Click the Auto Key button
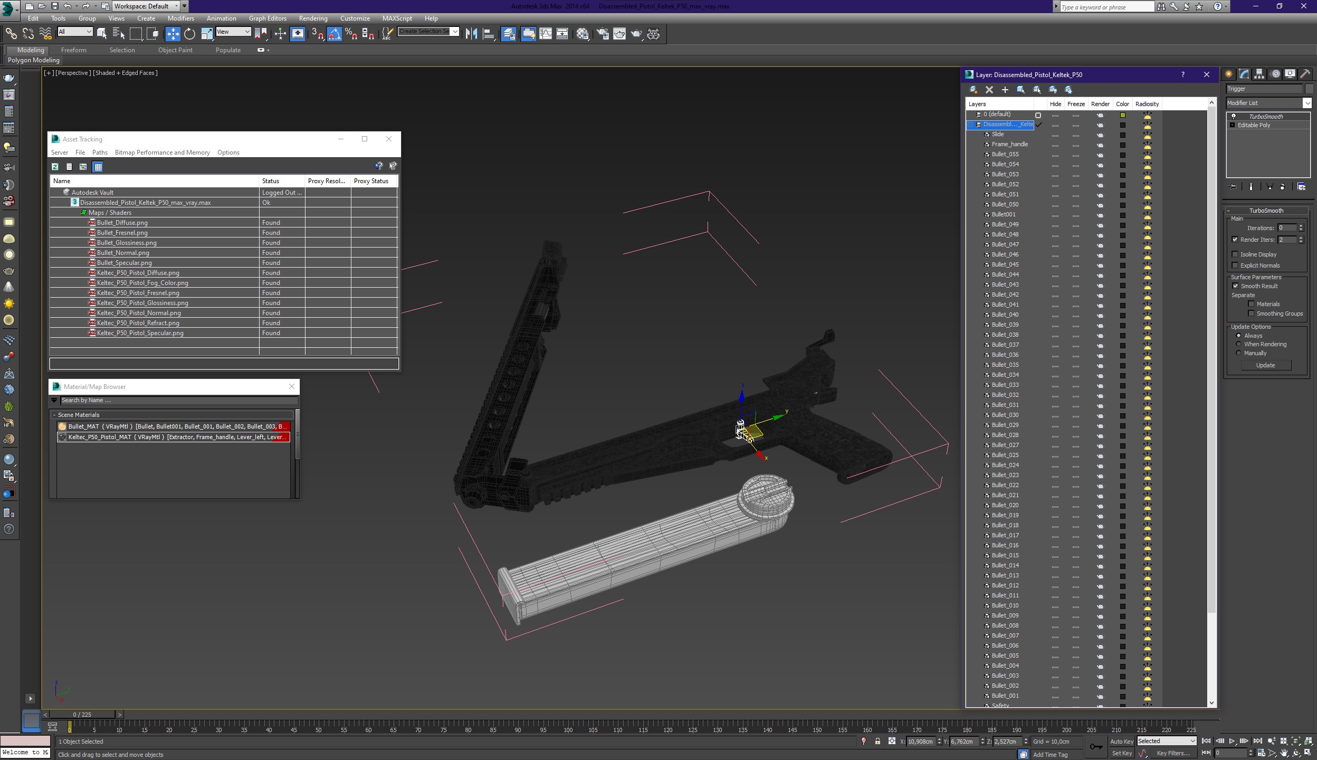The width and height of the screenshot is (1317, 760). [1121, 741]
